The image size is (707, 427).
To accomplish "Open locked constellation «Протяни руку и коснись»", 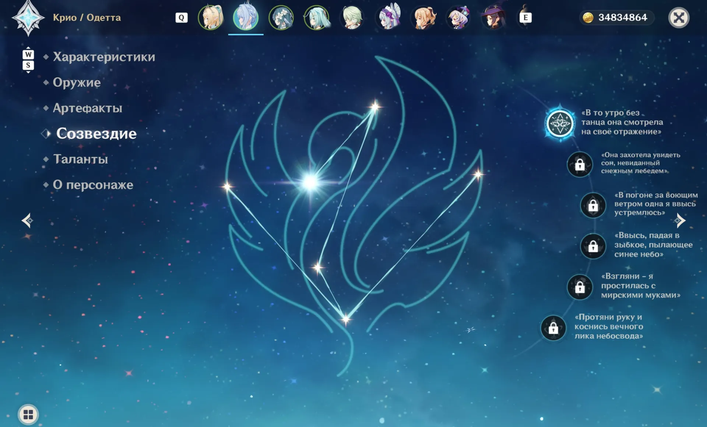I will 553,328.
